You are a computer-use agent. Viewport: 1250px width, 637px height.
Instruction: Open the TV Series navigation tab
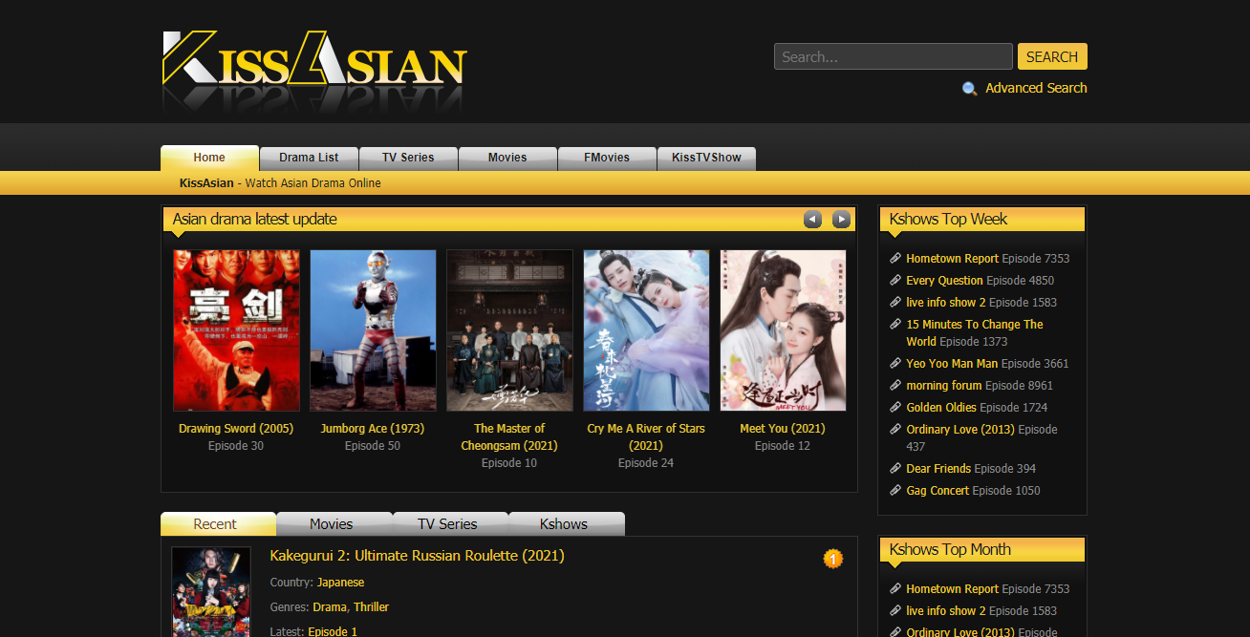tap(408, 158)
